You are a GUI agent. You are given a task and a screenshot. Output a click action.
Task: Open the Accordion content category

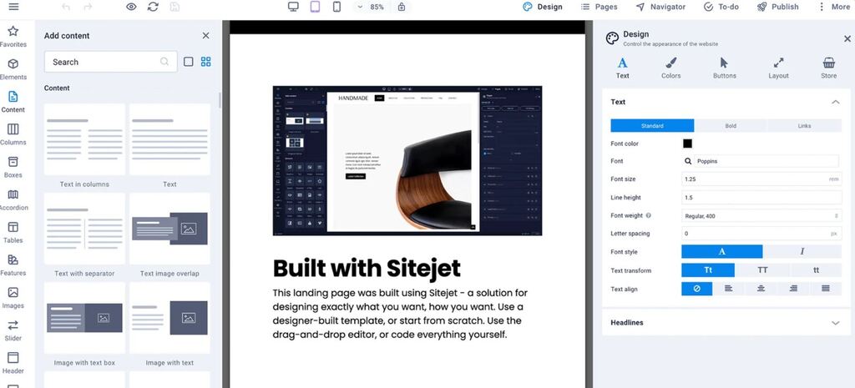[13, 199]
